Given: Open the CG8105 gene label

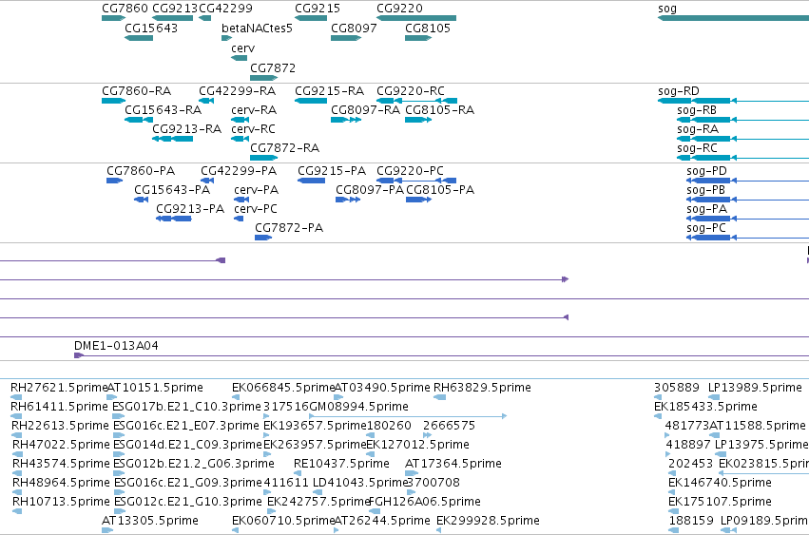Looking at the screenshot, I should pos(428,29).
